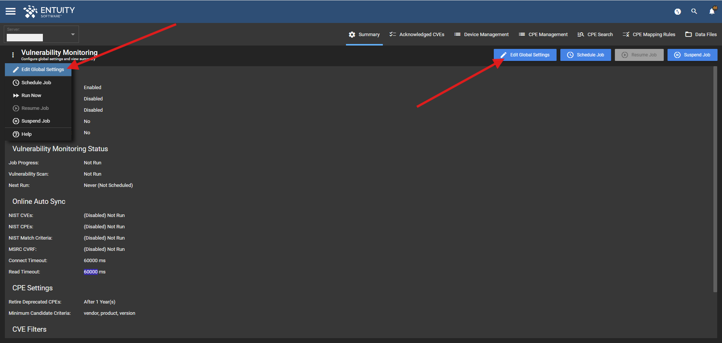Choose Run Now in overflow menu

point(38,96)
